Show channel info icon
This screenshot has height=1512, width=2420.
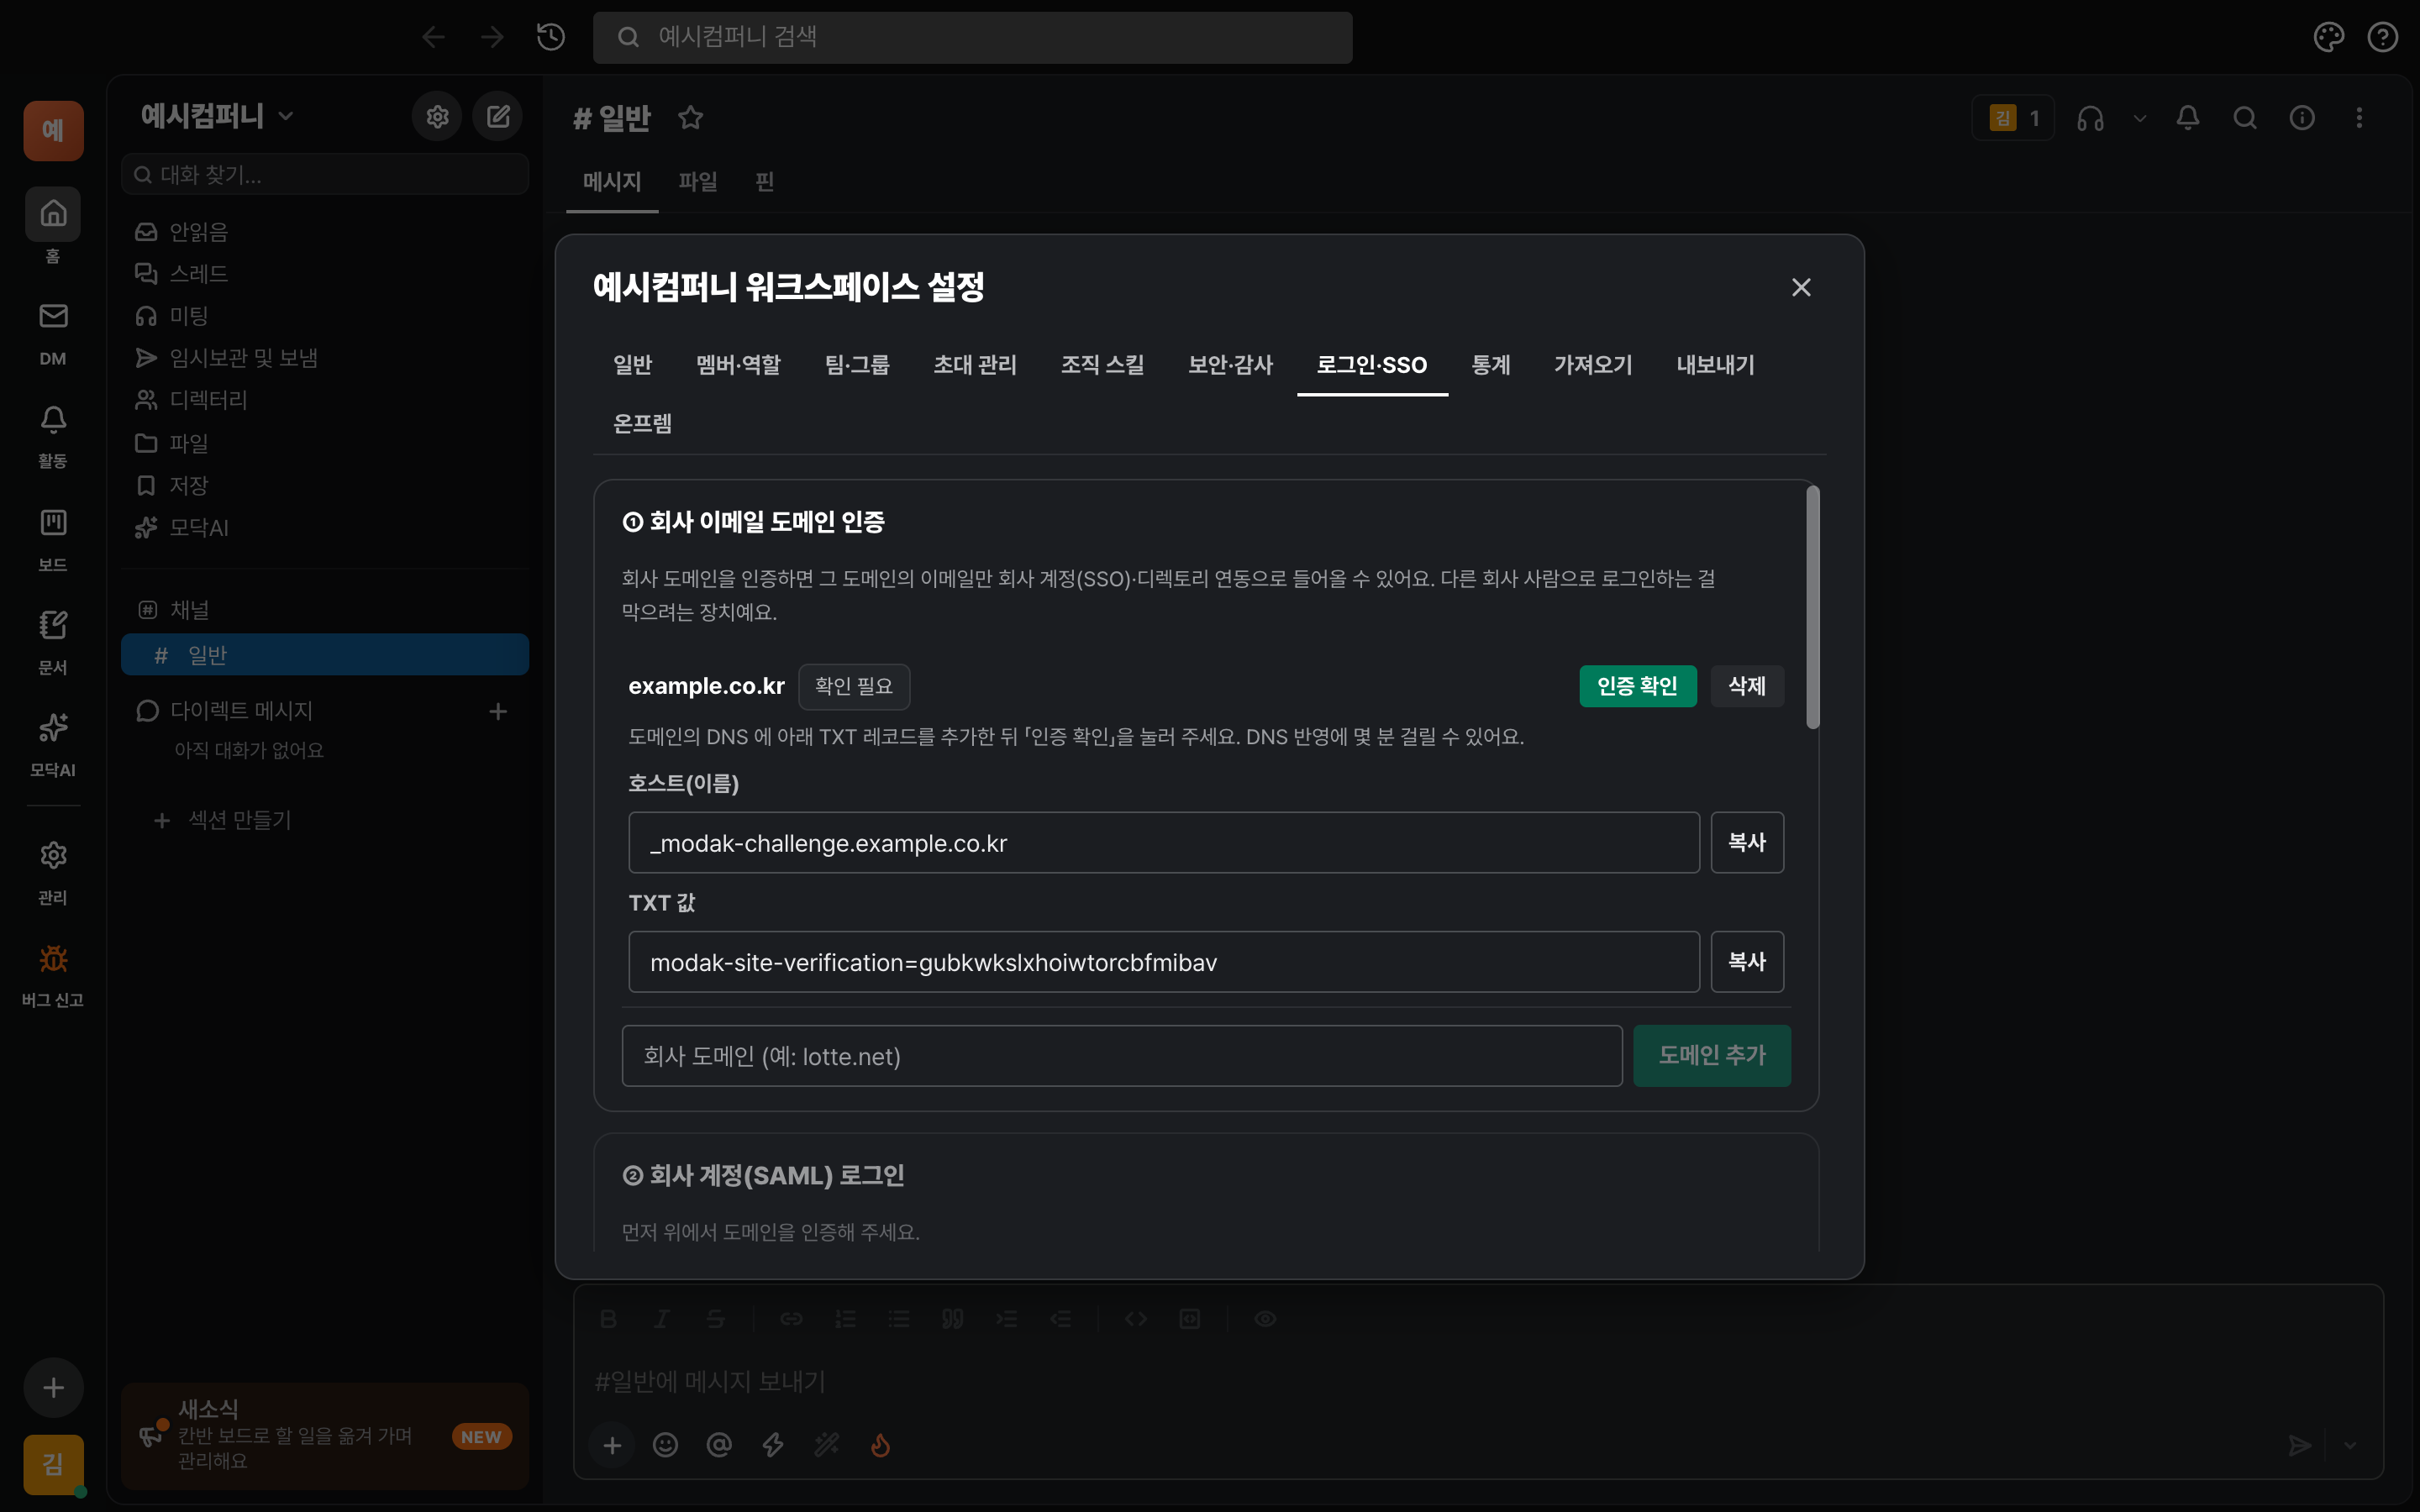2302,118
